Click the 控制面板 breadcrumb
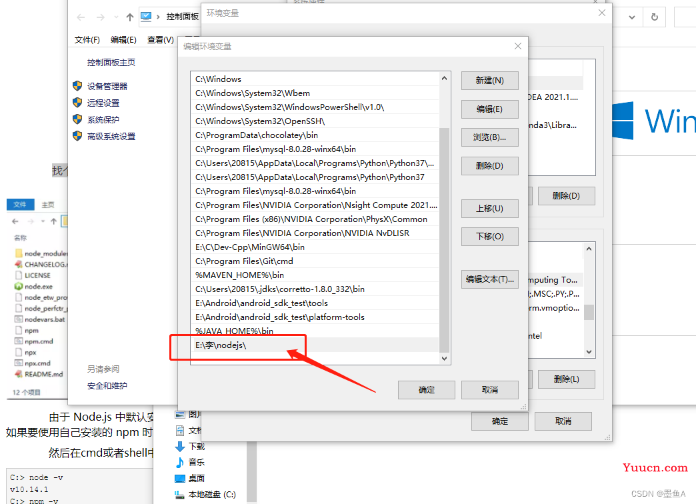 point(183,17)
